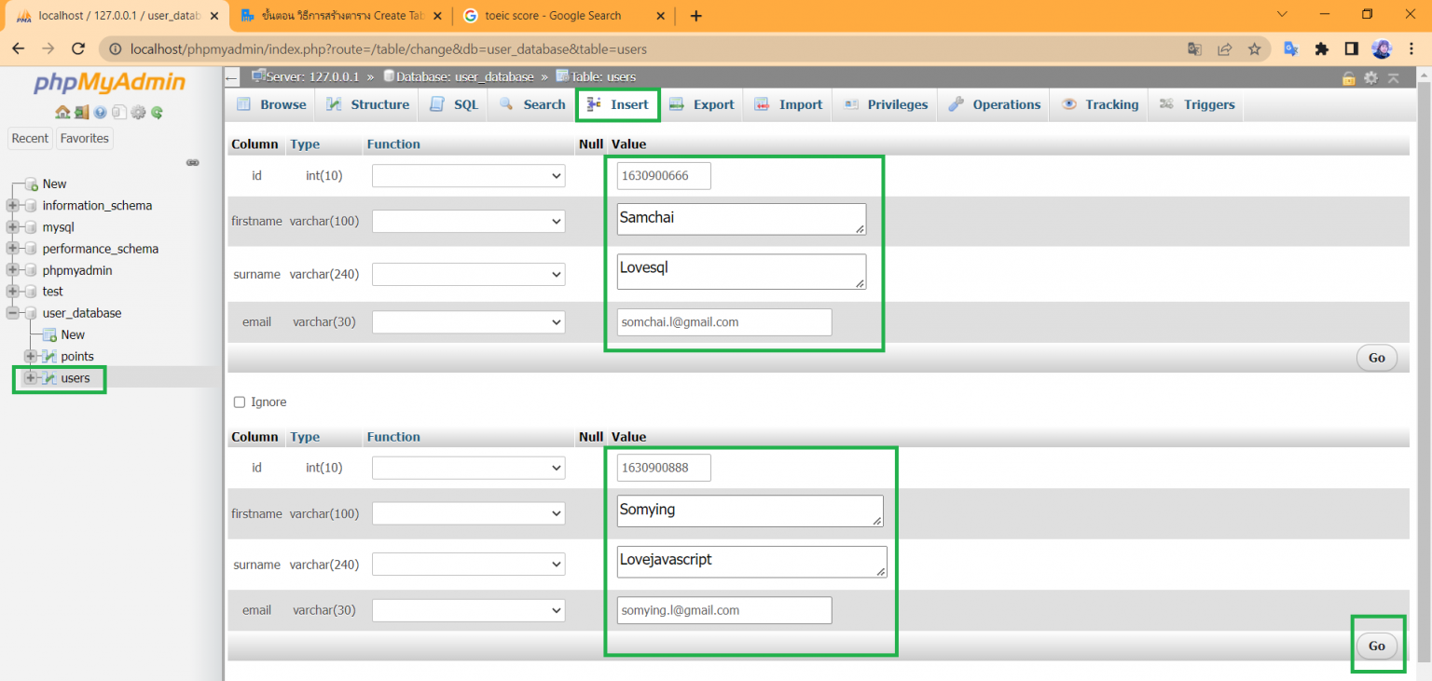Click the Favorites button in sidebar
This screenshot has width=1432, height=681.
tap(85, 139)
